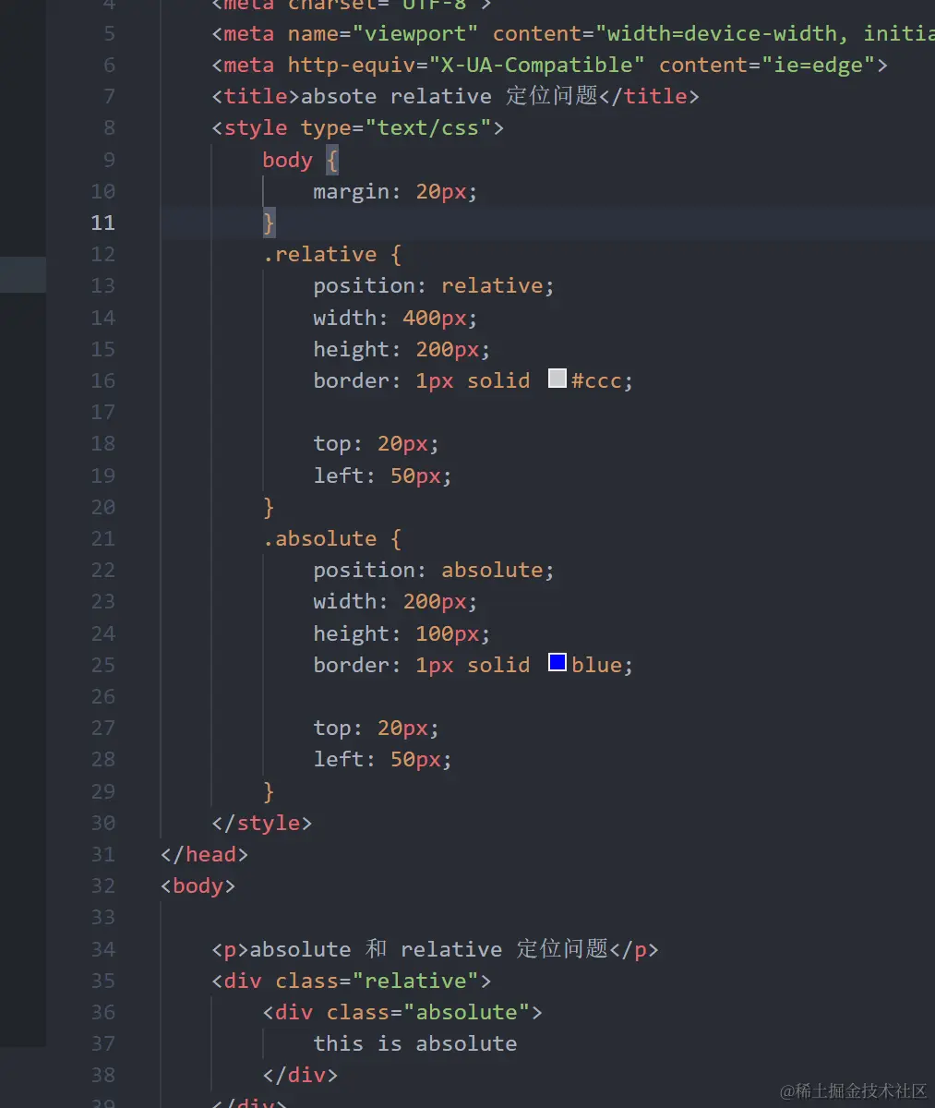
Task: Click line number 21 in gutter
Action: [x=103, y=538]
